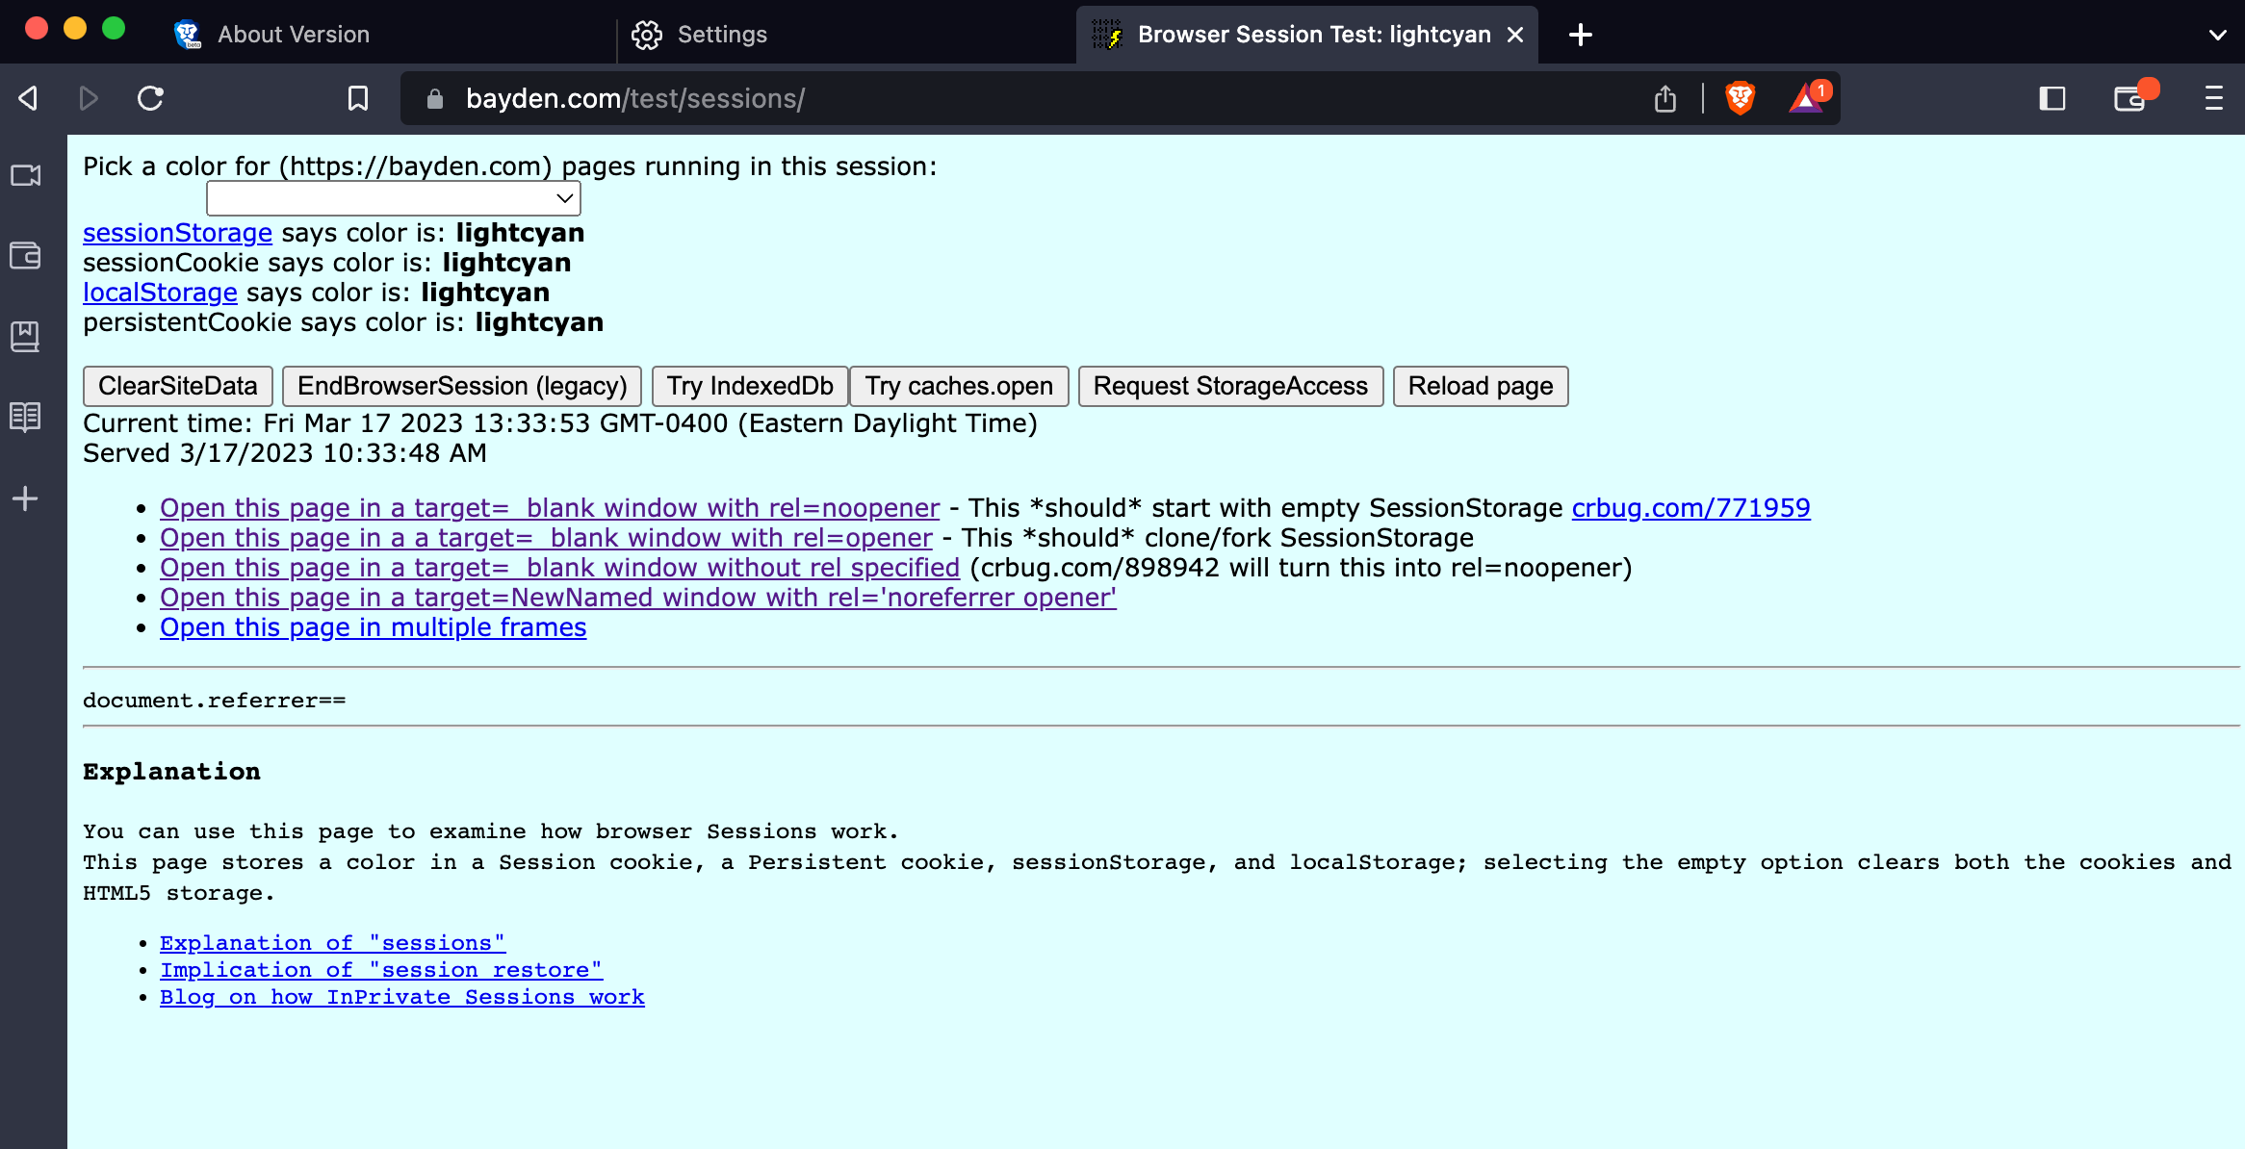The height and width of the screenshot is (1149, 2245).
Task: Open the sidebar Wallet panel
Action: (x=26, y=256)
